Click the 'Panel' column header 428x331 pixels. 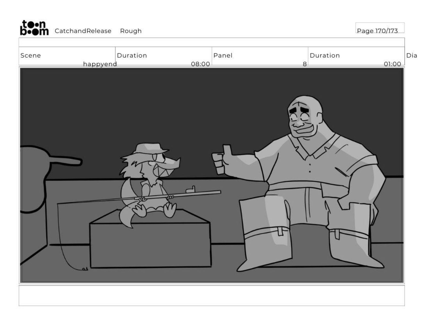click(x=223, y=55)
